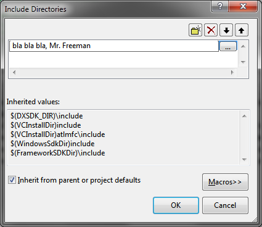Click the horizontal scrollbar right arrow

point(232,72)
